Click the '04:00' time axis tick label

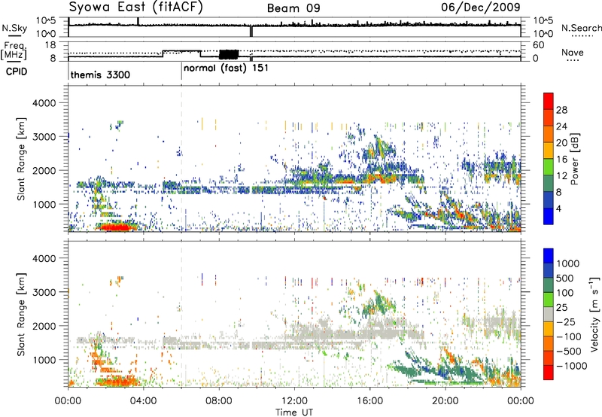click(x=144, y=401)
